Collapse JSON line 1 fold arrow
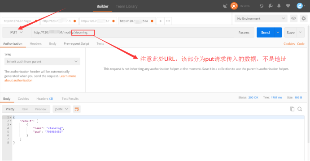This screenshot has height=161, width=310. click(x=11, y=118)
